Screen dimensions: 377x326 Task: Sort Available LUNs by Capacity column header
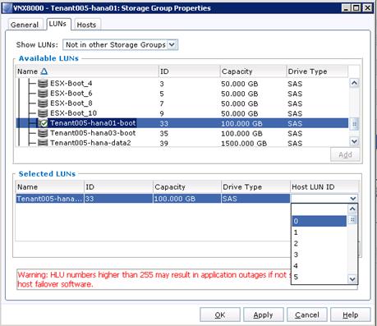coord(253,71)
